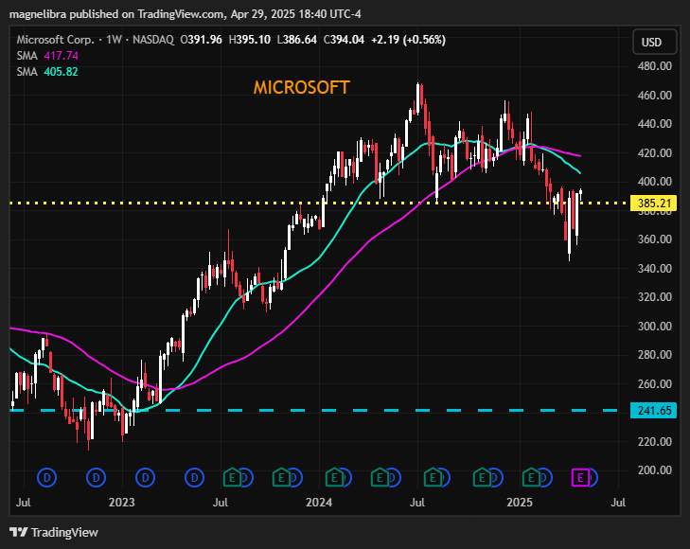This screenshot has height=549, width=690.
Task: Click the close value C394.04
Action: (x=344, y=40)
